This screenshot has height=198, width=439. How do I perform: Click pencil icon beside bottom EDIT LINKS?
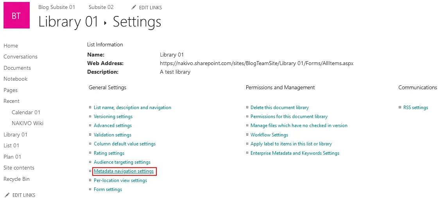click(x=7, y=195)
